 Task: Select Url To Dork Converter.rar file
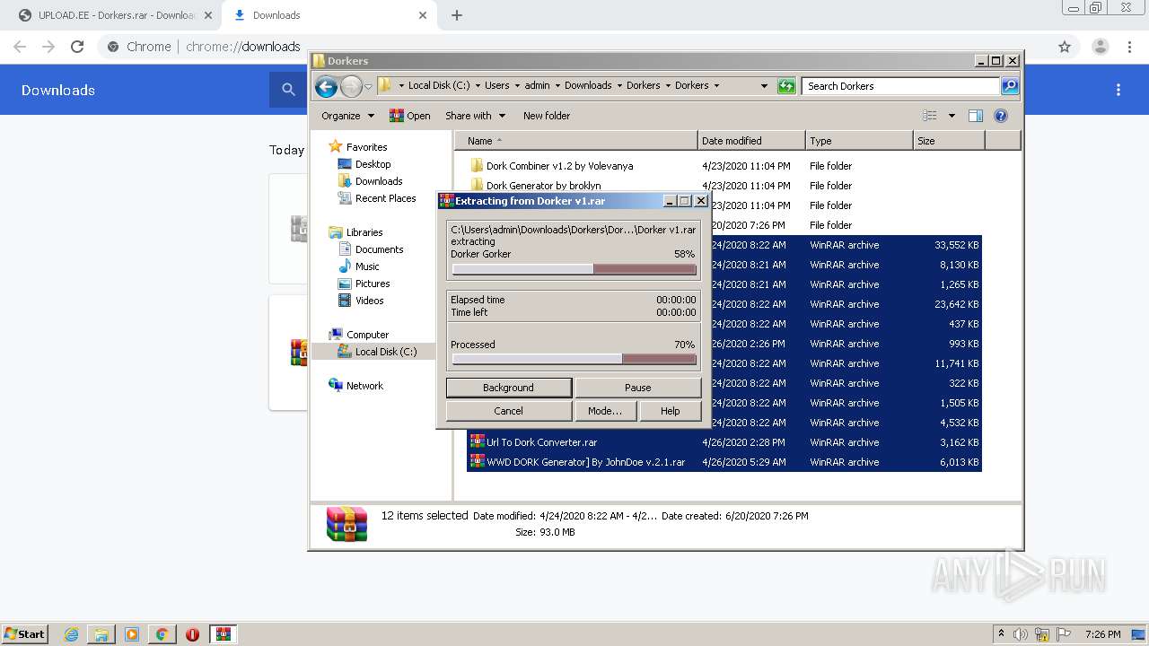click(533, 442)
